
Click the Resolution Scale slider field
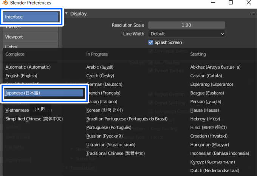[186, 25]
